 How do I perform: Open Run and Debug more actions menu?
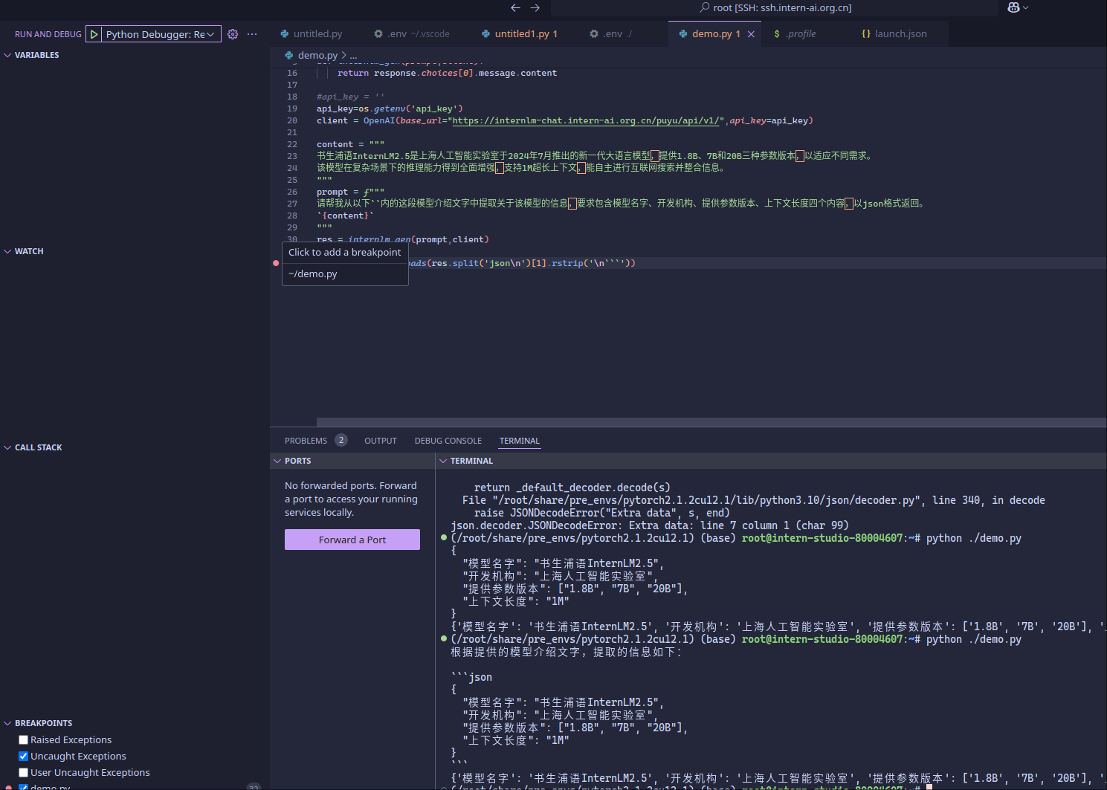pos(252,34)
